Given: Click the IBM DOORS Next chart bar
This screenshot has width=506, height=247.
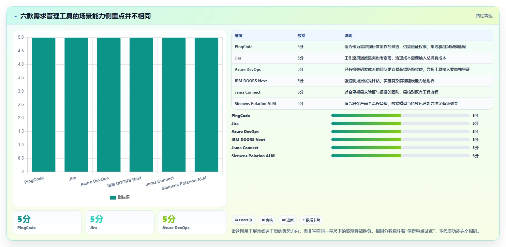Looking at the screenshot, I should click(141, 105).
